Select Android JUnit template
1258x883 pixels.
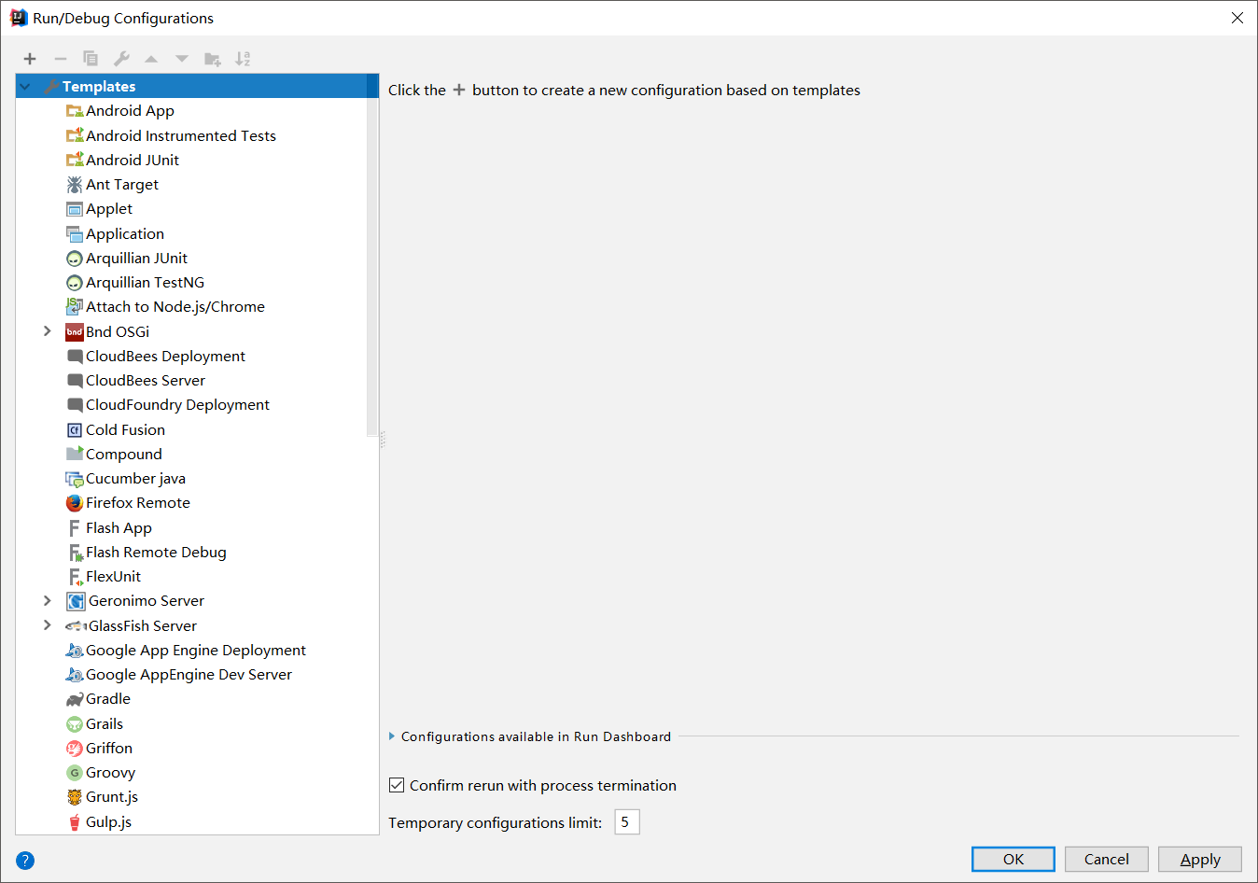coord(133,161)
